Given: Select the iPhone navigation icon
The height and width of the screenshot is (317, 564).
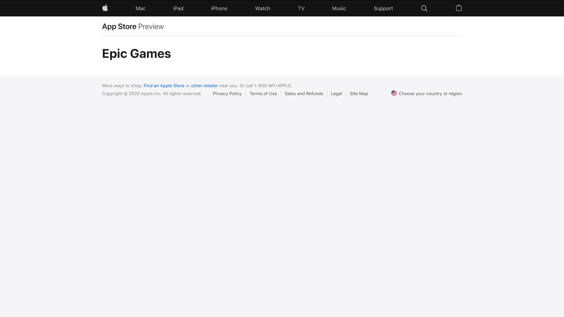Looking at the screenshot, I should 219,8.
